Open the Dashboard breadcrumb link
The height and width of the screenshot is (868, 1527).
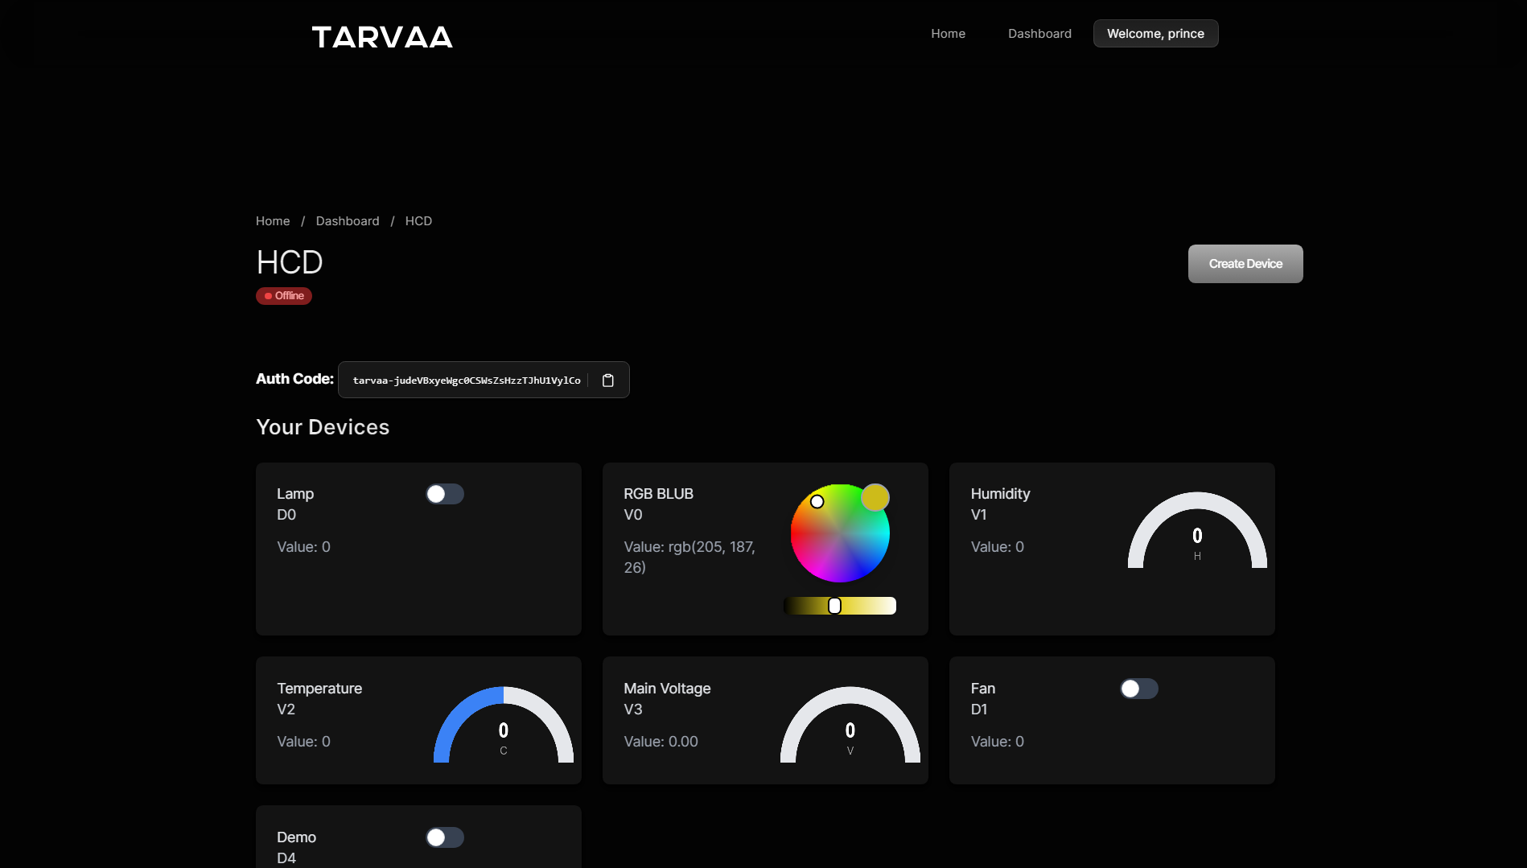[348, 220]
